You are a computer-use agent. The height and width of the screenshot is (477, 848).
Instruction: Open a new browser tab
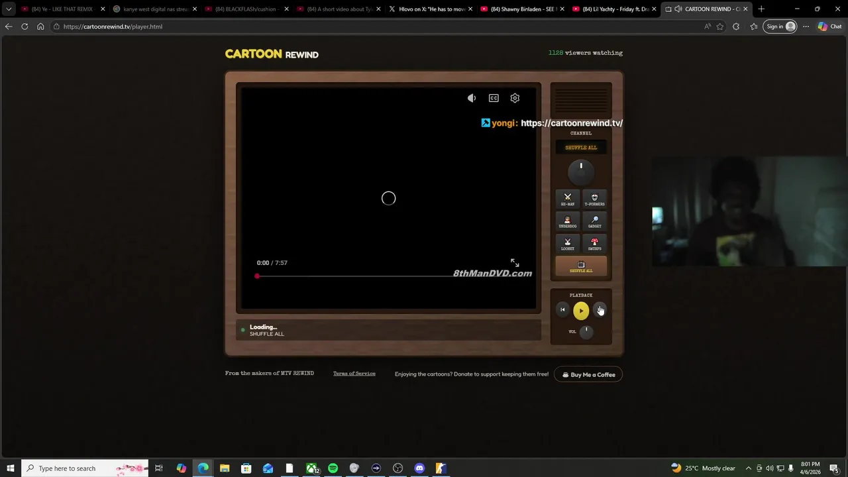[x=761, y=9]
